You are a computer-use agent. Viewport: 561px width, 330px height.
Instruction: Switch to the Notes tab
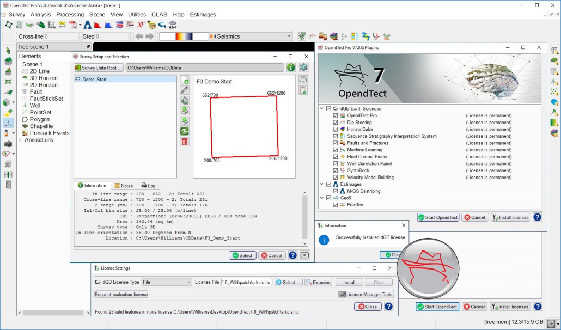pos(124,186)
